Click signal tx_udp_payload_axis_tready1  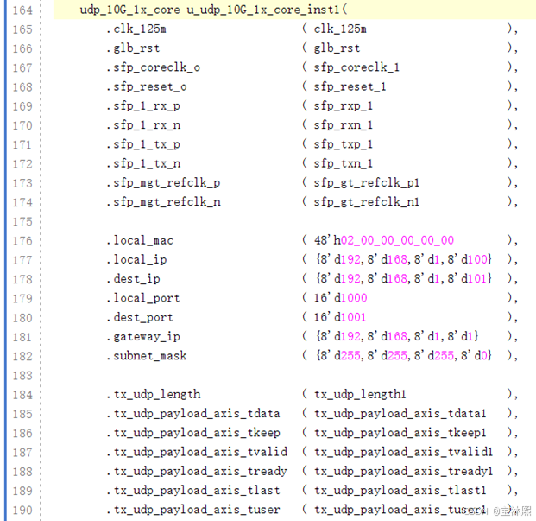[x=403, y=472]
